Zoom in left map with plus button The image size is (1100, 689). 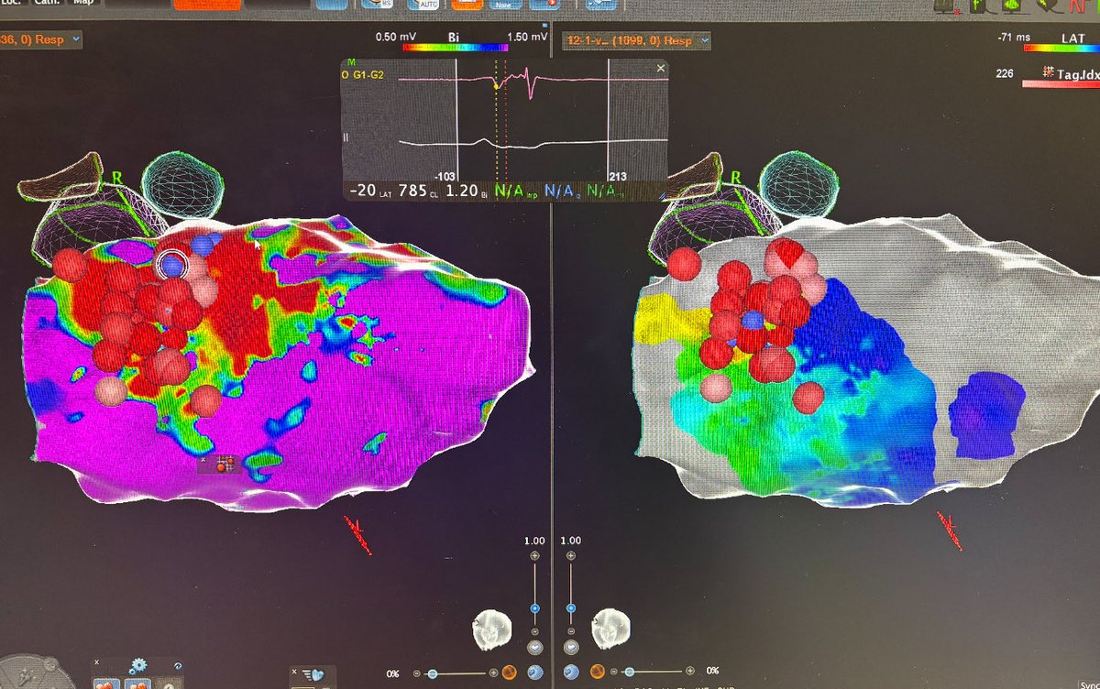pos(534,556)
